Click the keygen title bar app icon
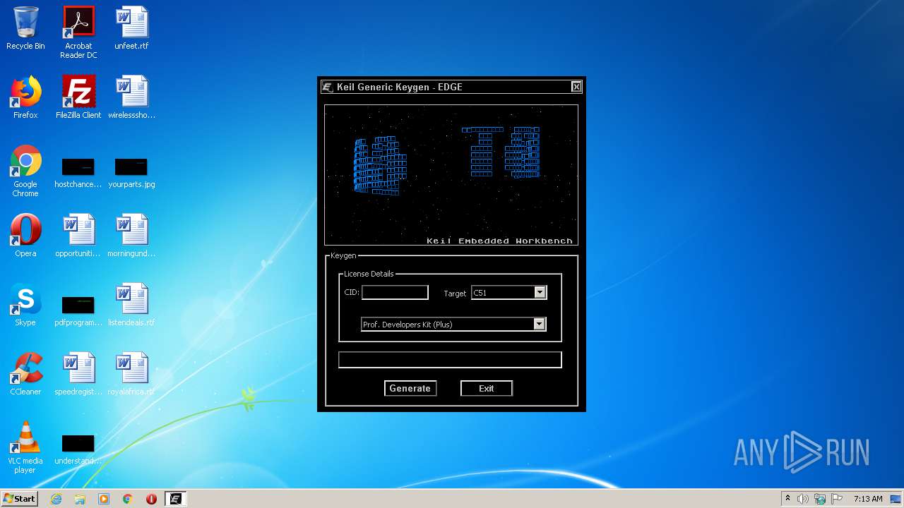 tap(328, 87)
